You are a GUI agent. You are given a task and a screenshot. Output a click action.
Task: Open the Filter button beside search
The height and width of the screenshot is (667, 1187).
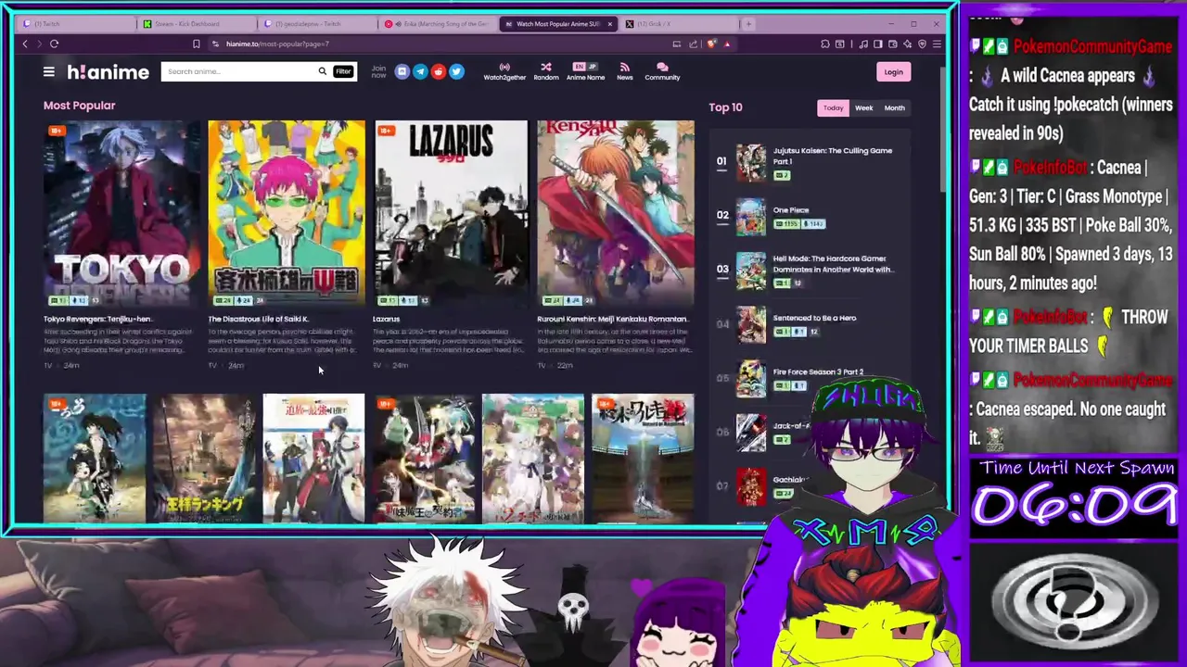tap(343, 71)
